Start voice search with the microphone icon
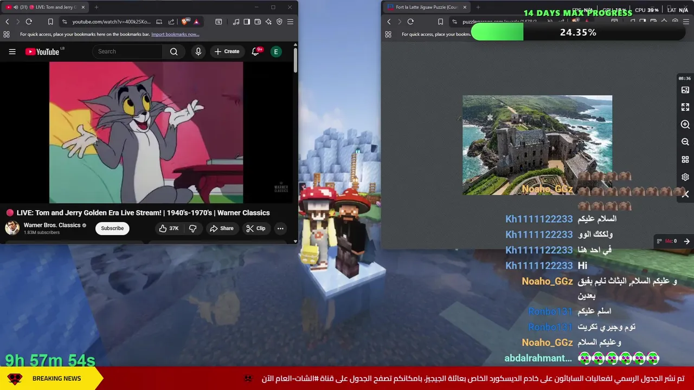694x390 pixels. click(198, 51)
